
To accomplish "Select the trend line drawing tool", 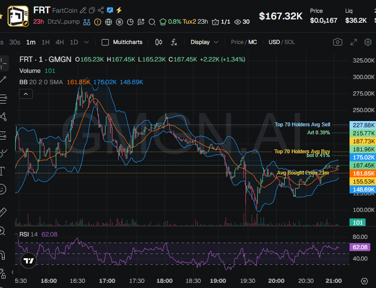I will pyautogui.click(x=3, y=79).
